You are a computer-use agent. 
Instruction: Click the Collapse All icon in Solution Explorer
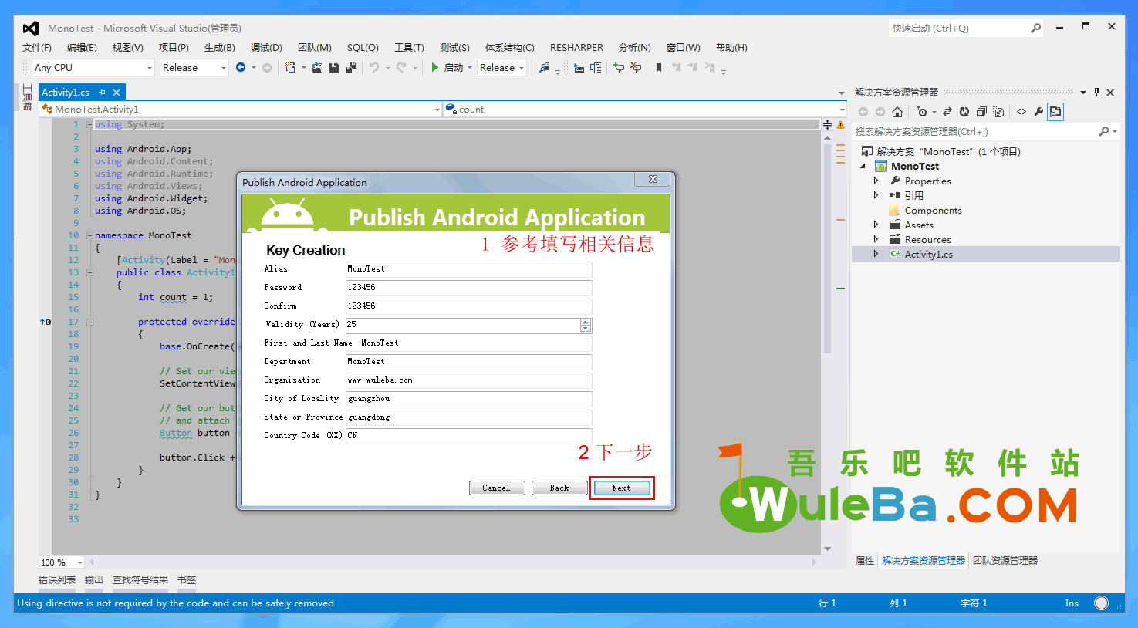(x=981, y=112)
